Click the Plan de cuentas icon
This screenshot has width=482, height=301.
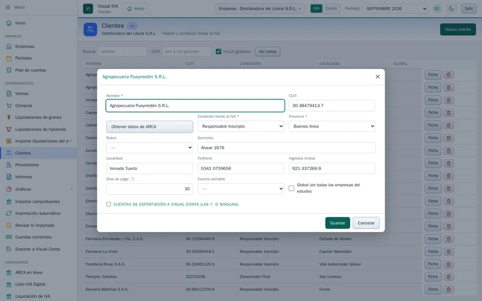[9, 70]
